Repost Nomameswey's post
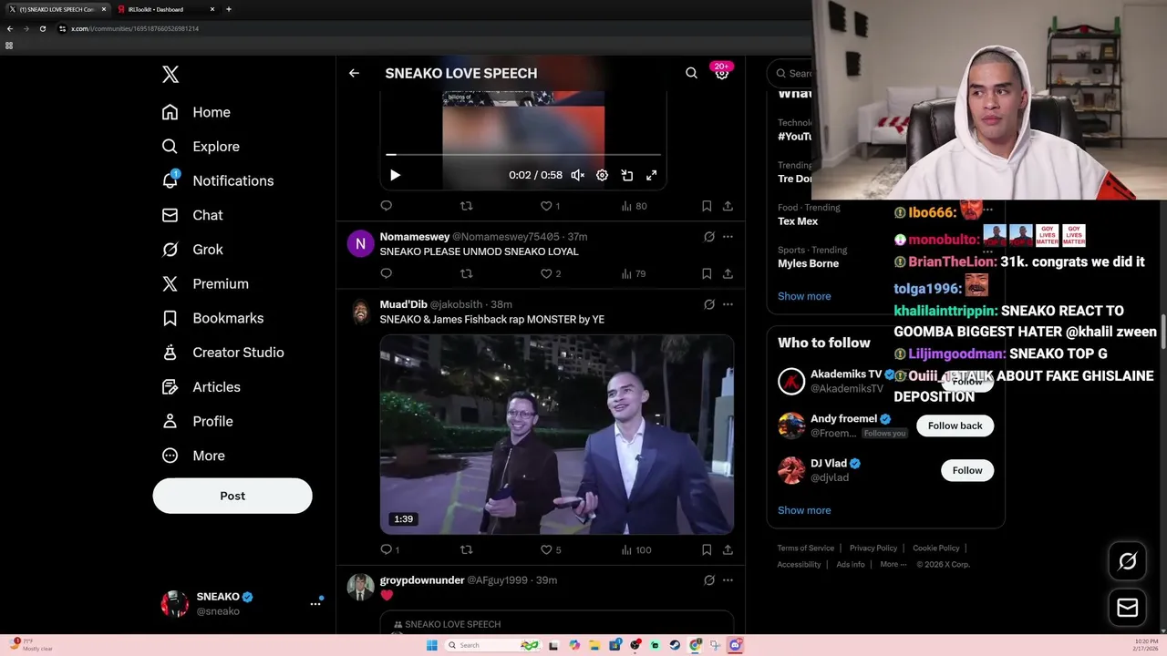 point(467,273)
